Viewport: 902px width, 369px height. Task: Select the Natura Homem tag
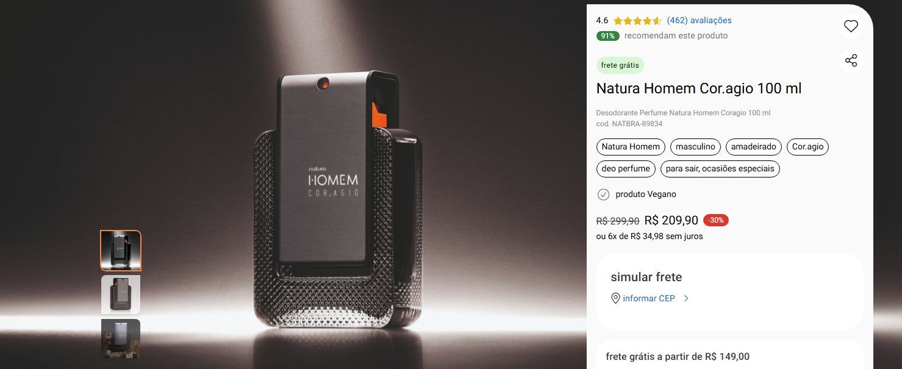tap(631, 146)
